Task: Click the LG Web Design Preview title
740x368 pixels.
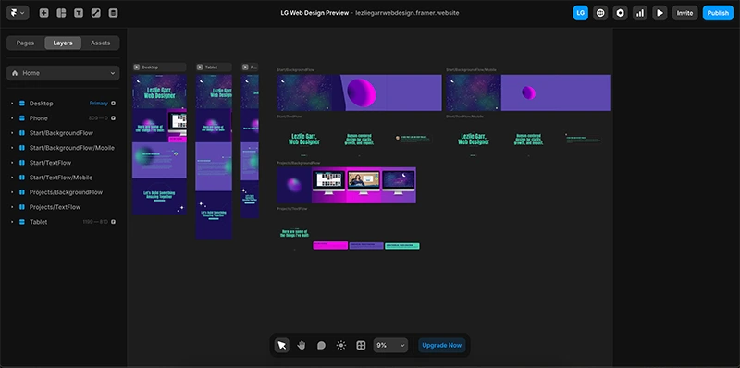Action: 314,13
